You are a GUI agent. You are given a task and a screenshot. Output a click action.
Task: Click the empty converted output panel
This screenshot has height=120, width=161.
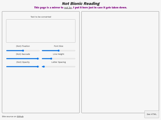[x=120, y=62]
